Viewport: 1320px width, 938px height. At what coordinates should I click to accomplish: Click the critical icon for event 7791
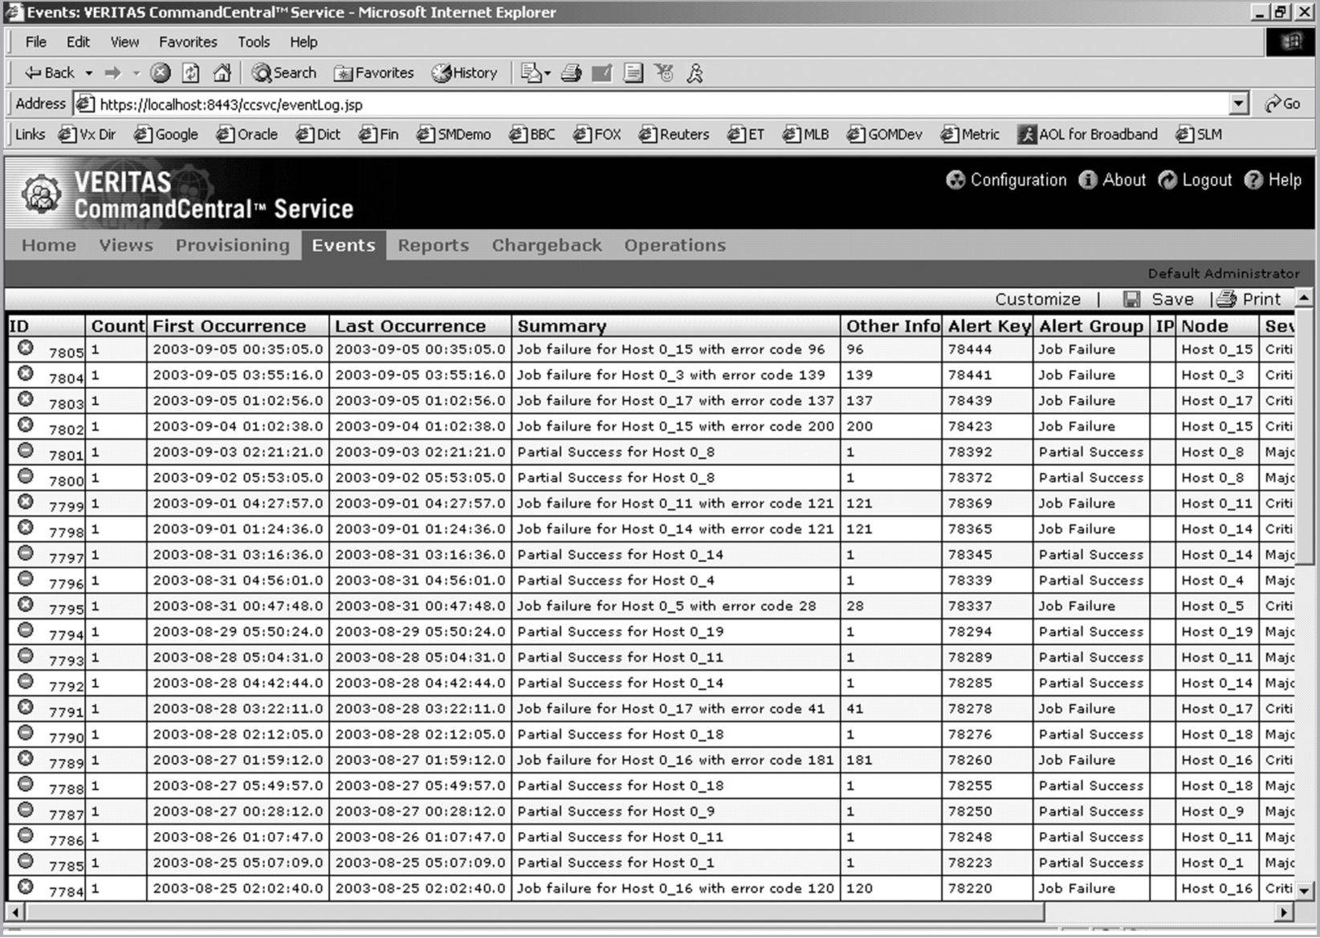pos(26,708)
